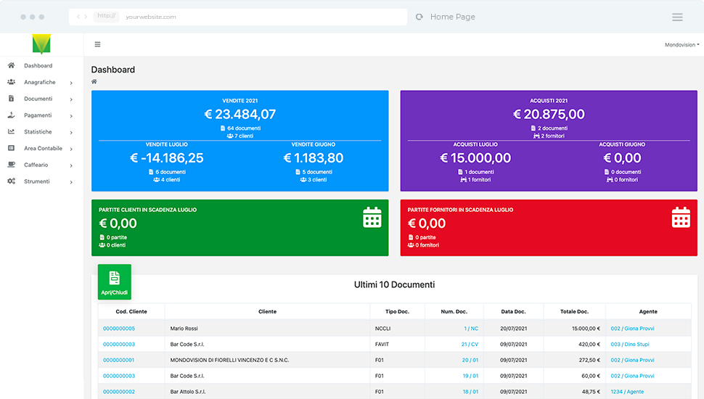Image resolution: width=704 pixels, height=399 pixels.
Task: Click the home breadcrumb icon under Dashboard
Action: (94, 82)
